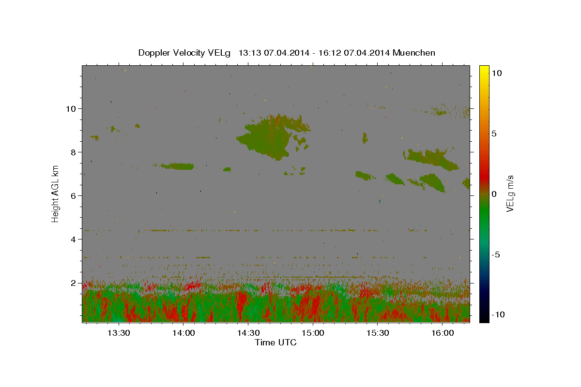Click the 'Height AGL km' axis label

(x=56, y=193)
